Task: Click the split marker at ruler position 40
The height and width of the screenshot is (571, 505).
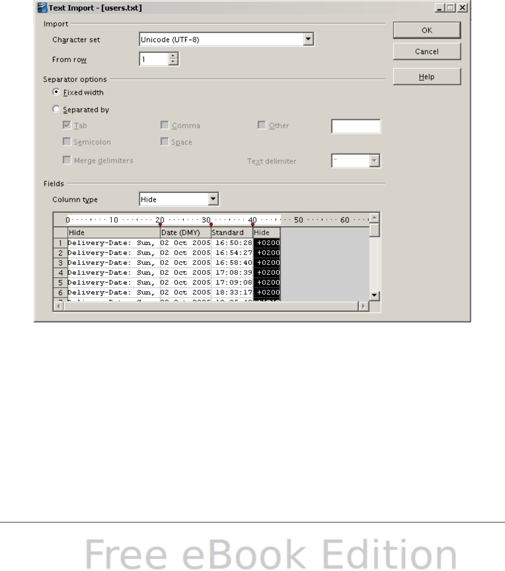Action: 252,224
